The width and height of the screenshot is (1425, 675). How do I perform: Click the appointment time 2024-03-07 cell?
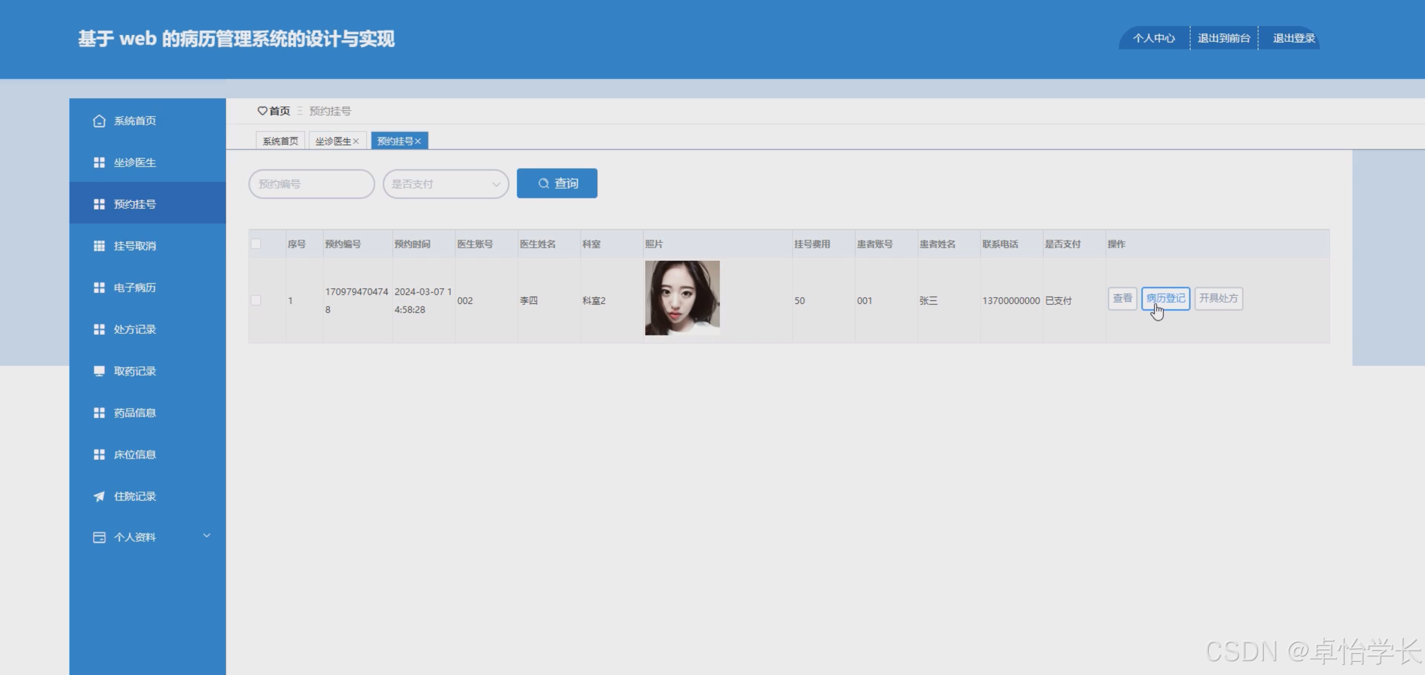pos(423,300)
